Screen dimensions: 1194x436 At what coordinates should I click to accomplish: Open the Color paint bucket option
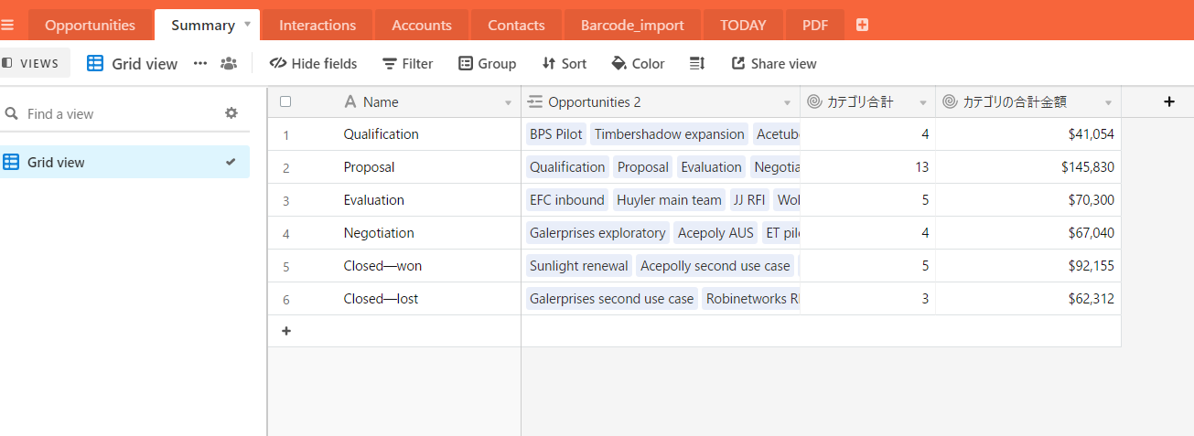[638, 63]
